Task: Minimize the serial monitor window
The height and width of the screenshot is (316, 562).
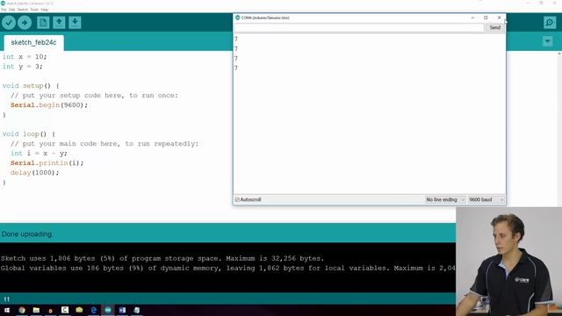Action: [472, 18]
